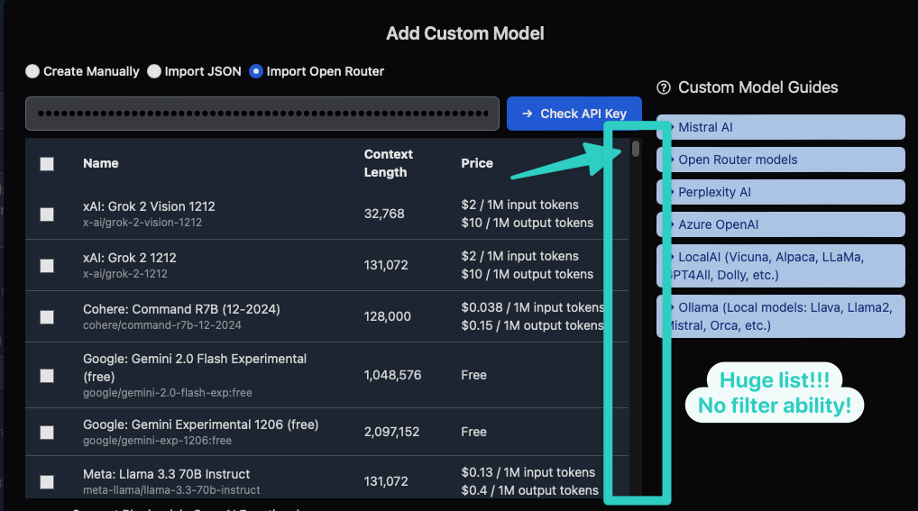The height and width of the screenshot is (511, 918).
Task: Select the Import JSON radio option
Action: click(x=154, y=71)
